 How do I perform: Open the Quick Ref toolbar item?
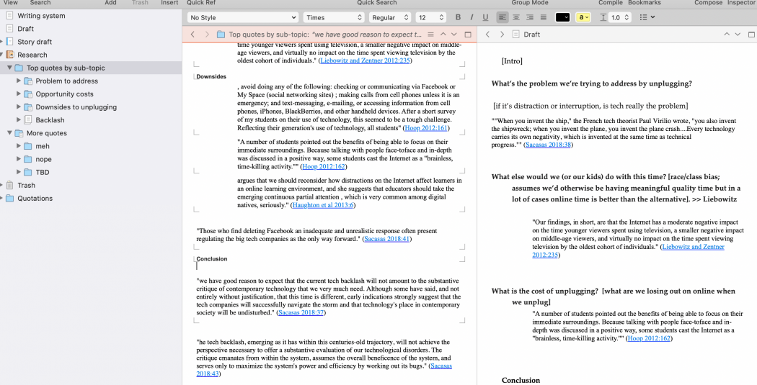click(x=201, y=2)
